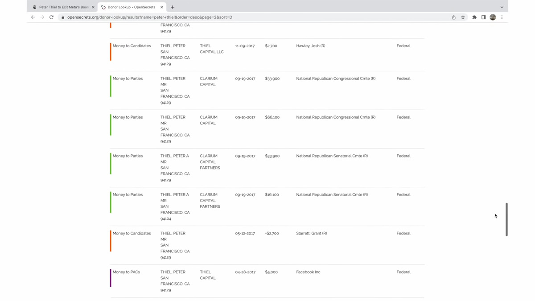Click the $5,000 amount

pyautogui.click(x=271, y=272)
